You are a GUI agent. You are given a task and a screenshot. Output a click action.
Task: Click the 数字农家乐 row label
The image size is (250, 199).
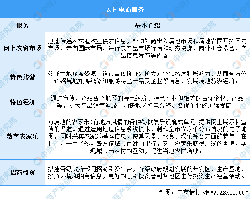coord(23,136)
